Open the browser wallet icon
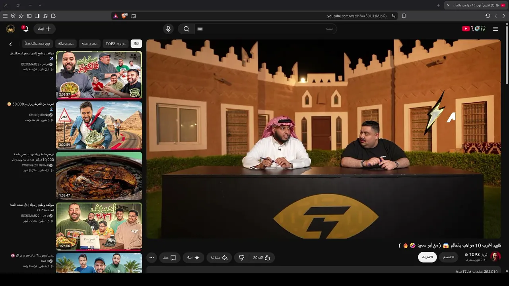 pyautogui.click(x=29, y=16)
